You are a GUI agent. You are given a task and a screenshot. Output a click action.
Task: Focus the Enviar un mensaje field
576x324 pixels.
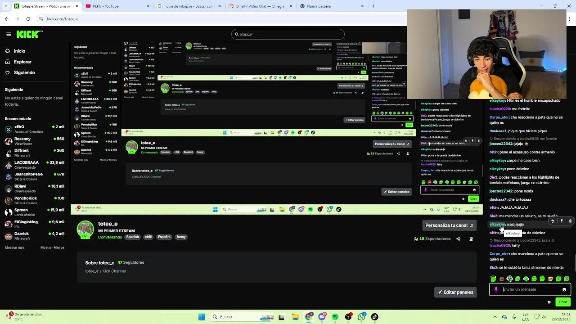[530, 289]
